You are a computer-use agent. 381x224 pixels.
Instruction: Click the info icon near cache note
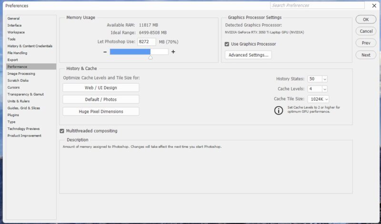[279, 110]
